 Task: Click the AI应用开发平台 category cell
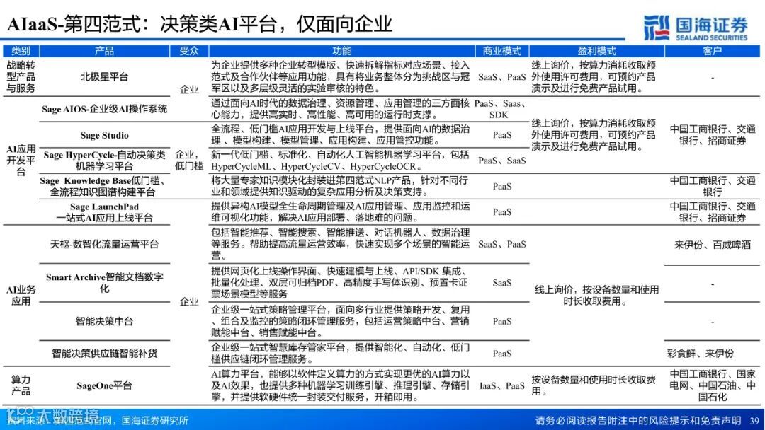tap(21, 161)
